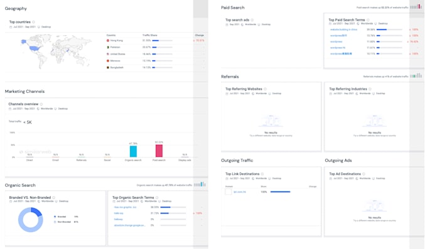This screenshot has width=427, height=249.
Task: Click the calendar icon under Channels overview
Action: [10, 109]
